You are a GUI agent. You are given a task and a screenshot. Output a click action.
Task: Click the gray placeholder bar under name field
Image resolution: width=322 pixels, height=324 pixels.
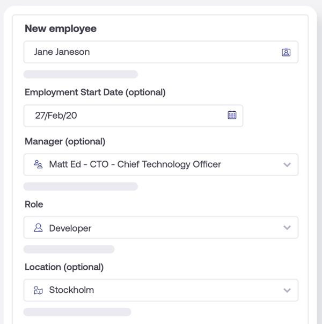80,74
